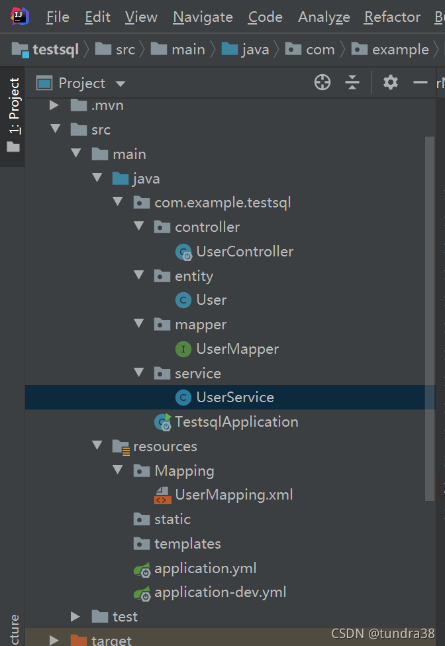Click the UserMapping.xml file icon

pos(163,495)
